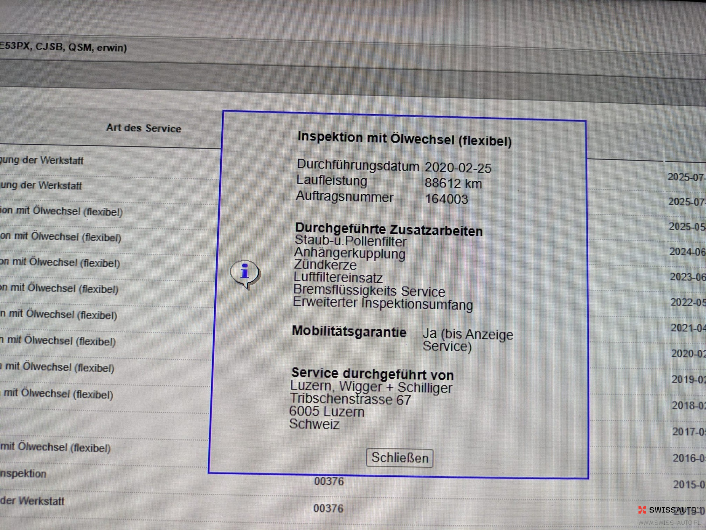Choose the 2022-05 date entry
706x530 pixels.
[688, 302]
